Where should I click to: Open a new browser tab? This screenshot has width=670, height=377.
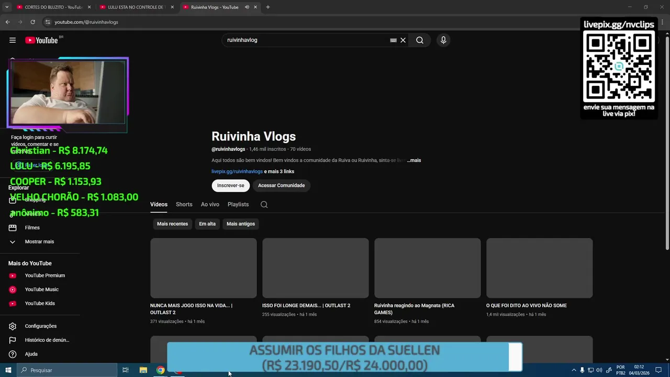tap(268, 7)
